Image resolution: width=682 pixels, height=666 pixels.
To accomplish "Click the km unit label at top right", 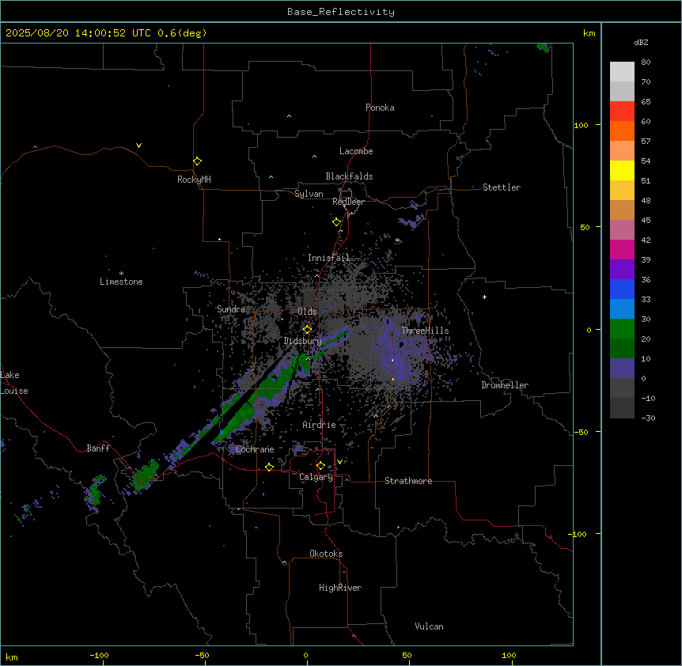I will pyautogui.click(x=589, y=33).
